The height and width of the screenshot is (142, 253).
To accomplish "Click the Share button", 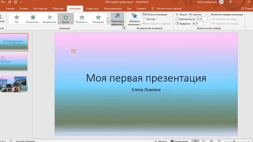I will tap(247, 9).
